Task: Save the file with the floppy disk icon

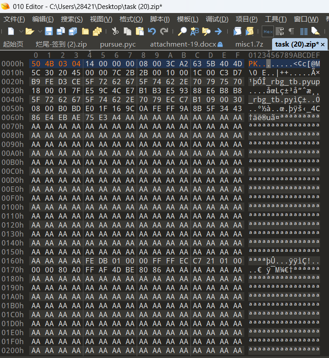Action: (49, 31)
